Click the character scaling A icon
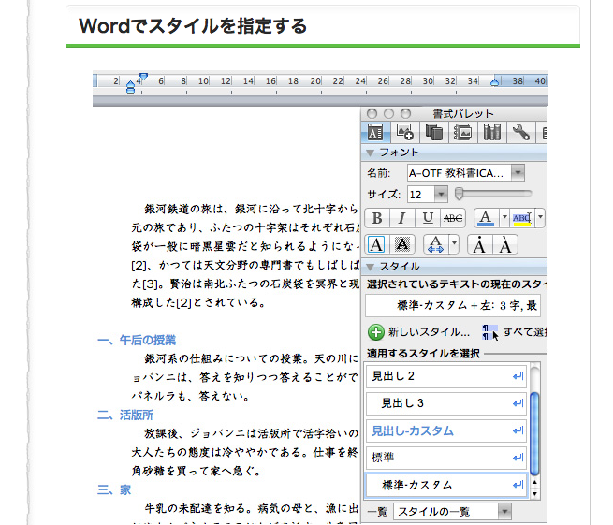This screenshot has height=525, width=613. pyautogui.click(x=436, y=244)
